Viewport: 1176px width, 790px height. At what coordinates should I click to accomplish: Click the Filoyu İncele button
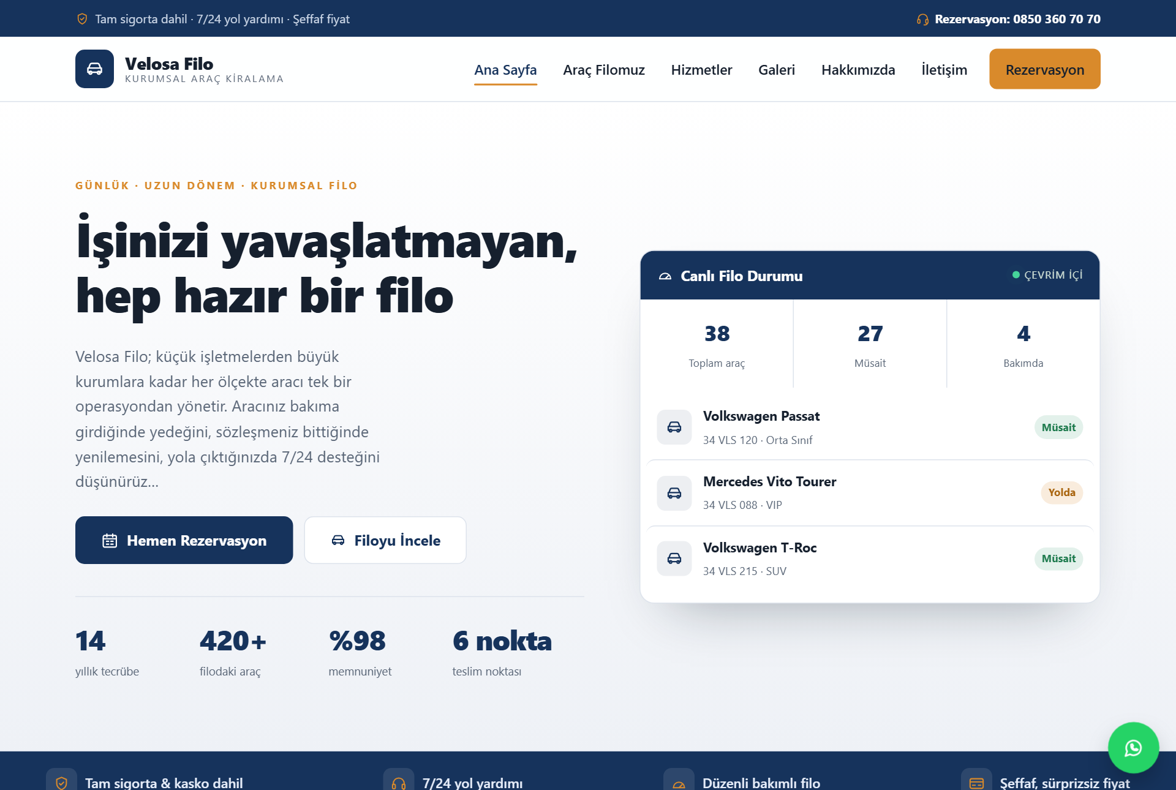pos(385,540)
